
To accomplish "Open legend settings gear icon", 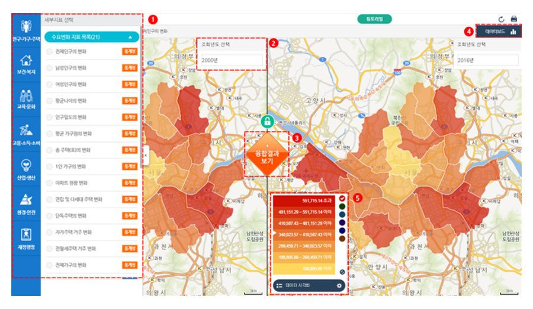I will (x=339, y=286).
